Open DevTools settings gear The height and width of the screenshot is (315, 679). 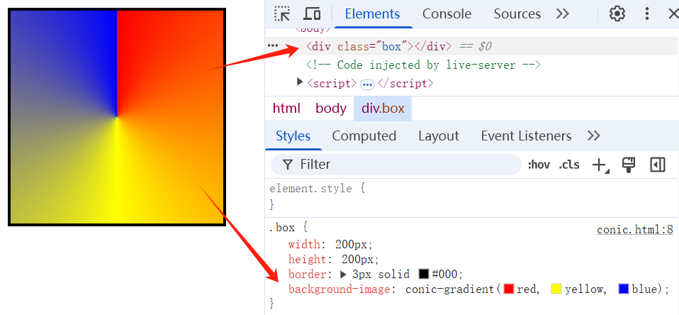617,13
